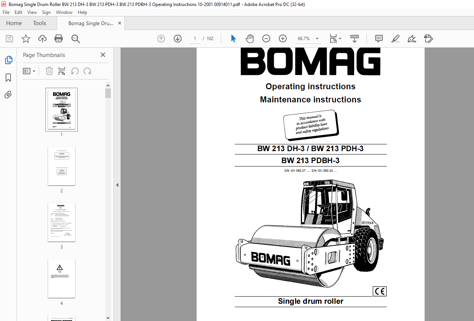Screen dimensions: 474x321
Task: Activate the Hand pan tool
Action: 250,39
